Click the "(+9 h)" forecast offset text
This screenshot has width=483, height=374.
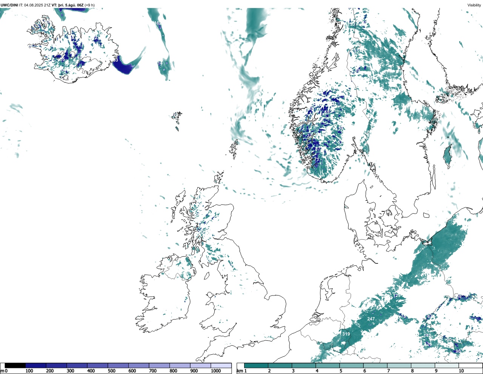coord(90,5)
